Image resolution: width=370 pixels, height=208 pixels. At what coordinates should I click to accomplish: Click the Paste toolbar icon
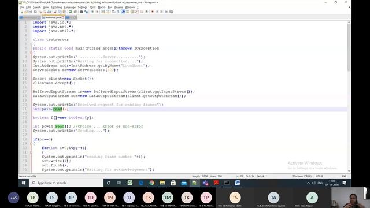pos(64,12)
